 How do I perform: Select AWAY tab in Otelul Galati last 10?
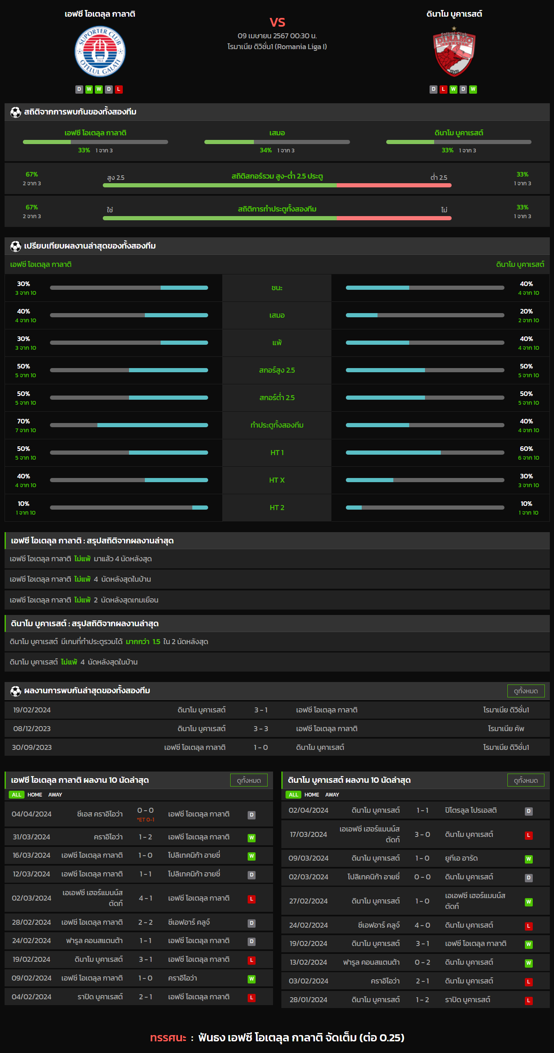click(x=55, y=794)
